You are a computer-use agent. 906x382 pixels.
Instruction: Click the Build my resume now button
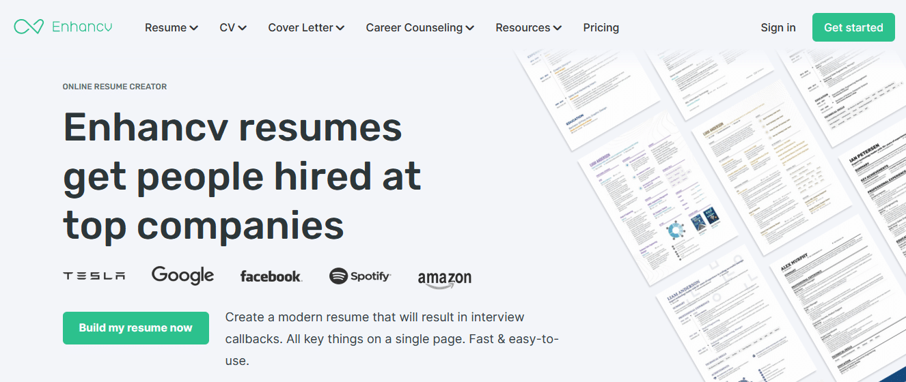136,328
